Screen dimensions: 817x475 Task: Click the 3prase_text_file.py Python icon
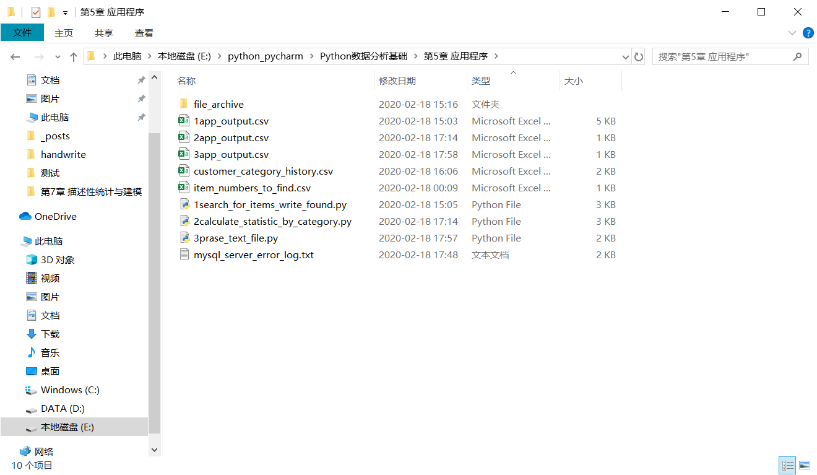click(x=184, y=238)
